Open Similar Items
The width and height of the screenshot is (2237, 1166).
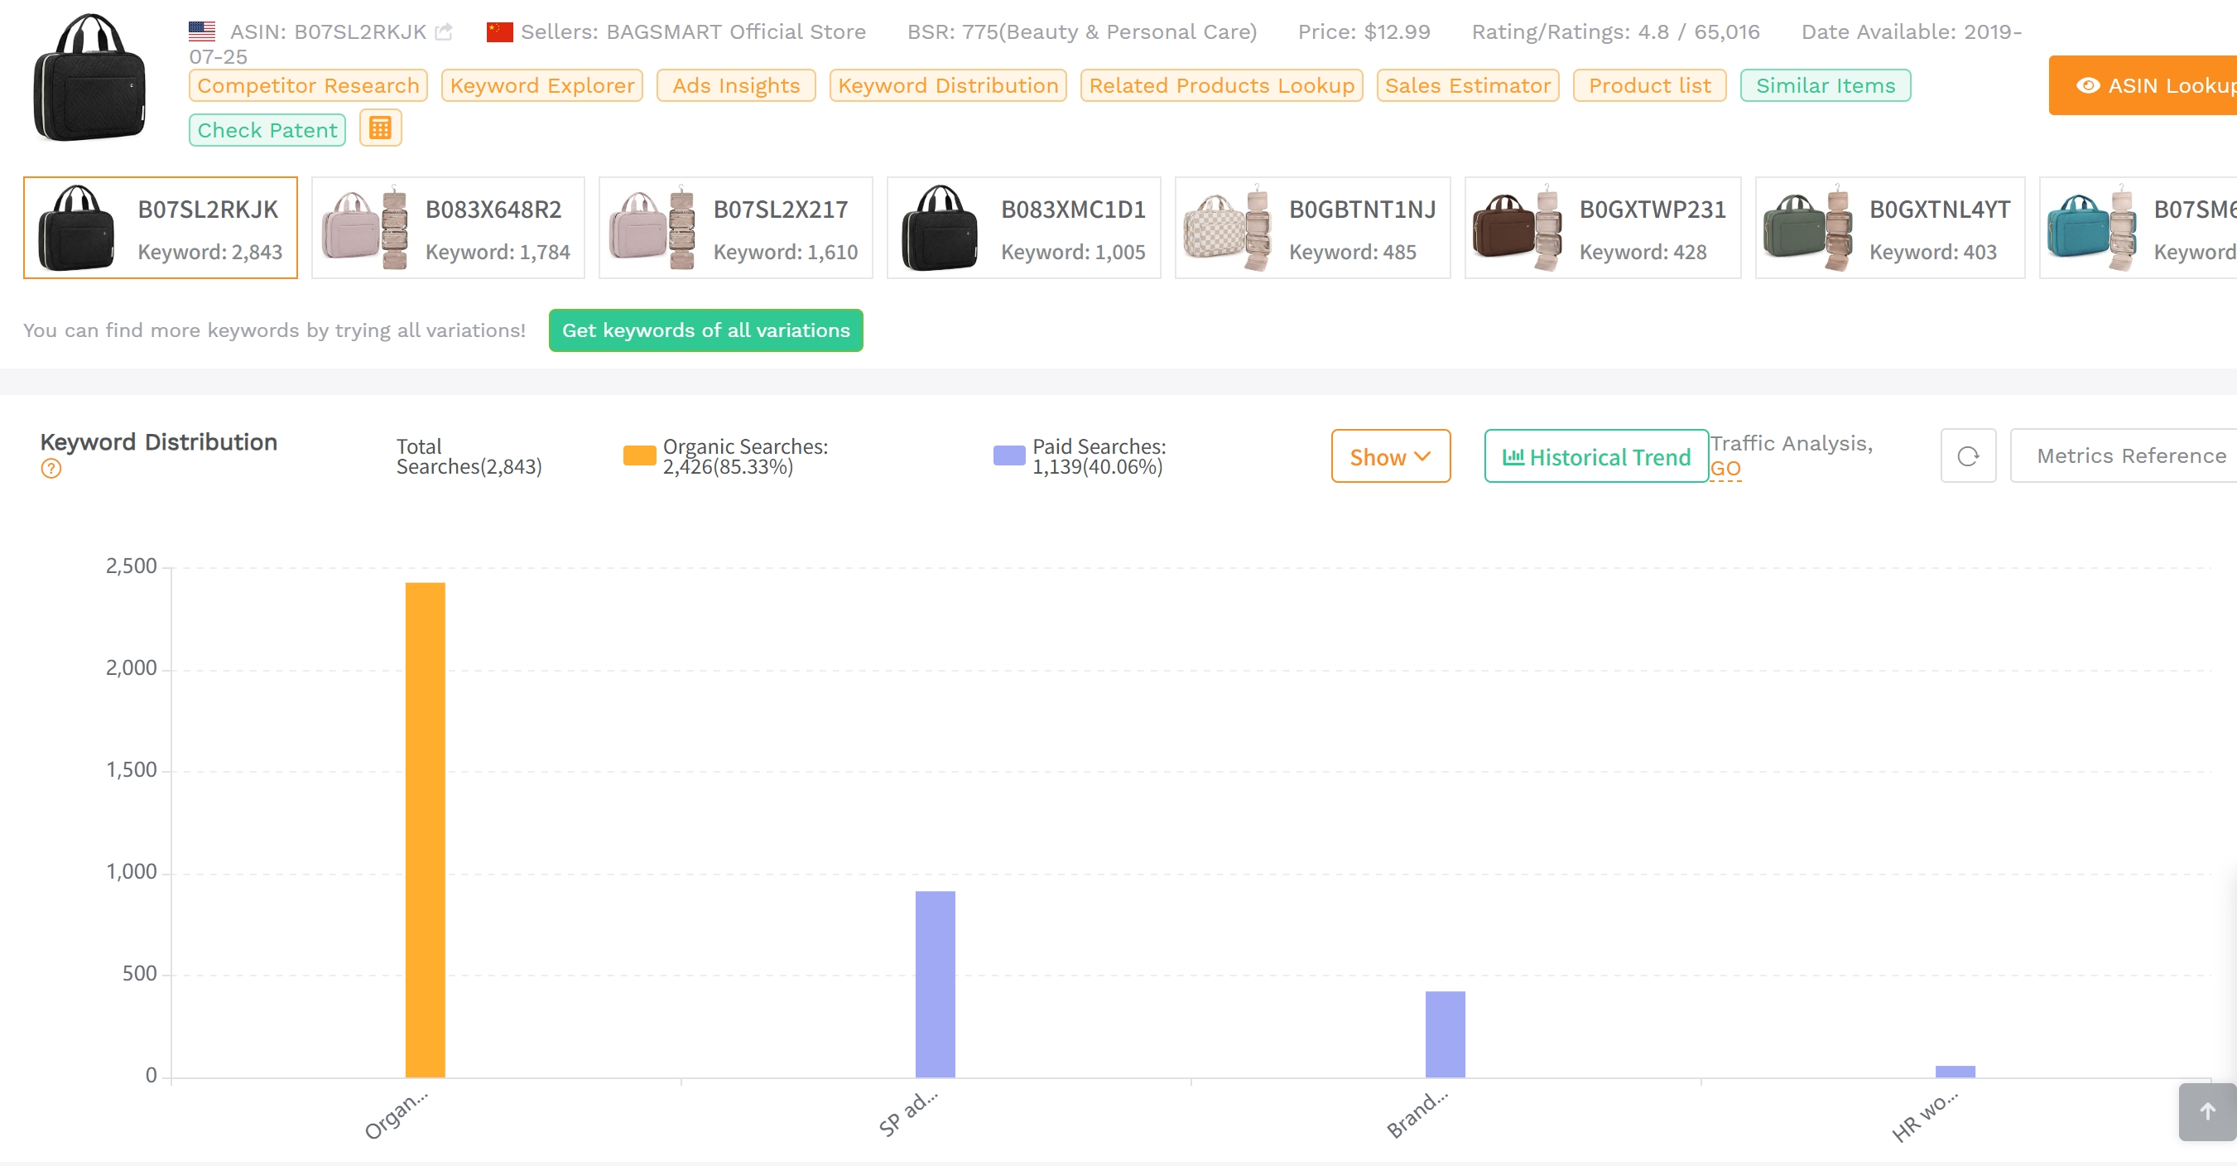(x=1825, y=85)
